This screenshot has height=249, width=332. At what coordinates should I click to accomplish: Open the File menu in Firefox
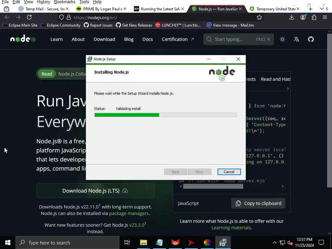[x=5, y=2]
